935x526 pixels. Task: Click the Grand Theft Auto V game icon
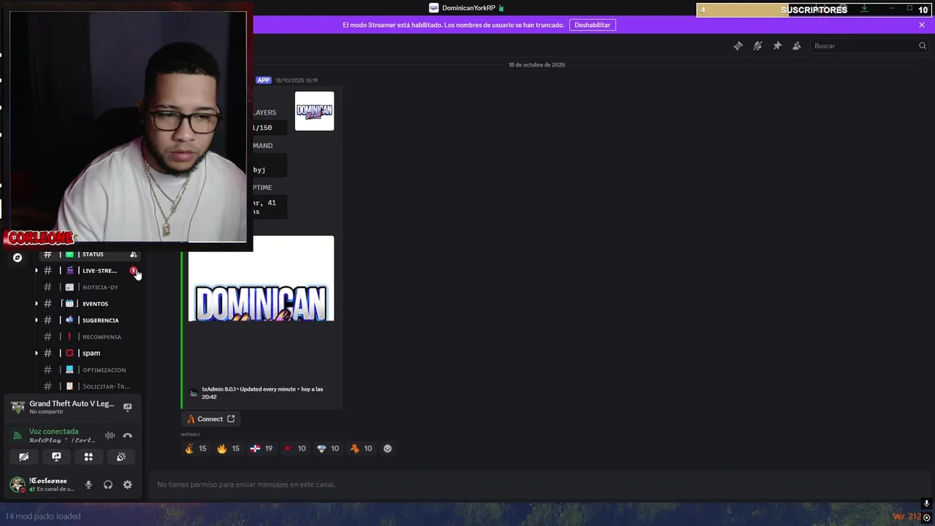coord(18,407)
